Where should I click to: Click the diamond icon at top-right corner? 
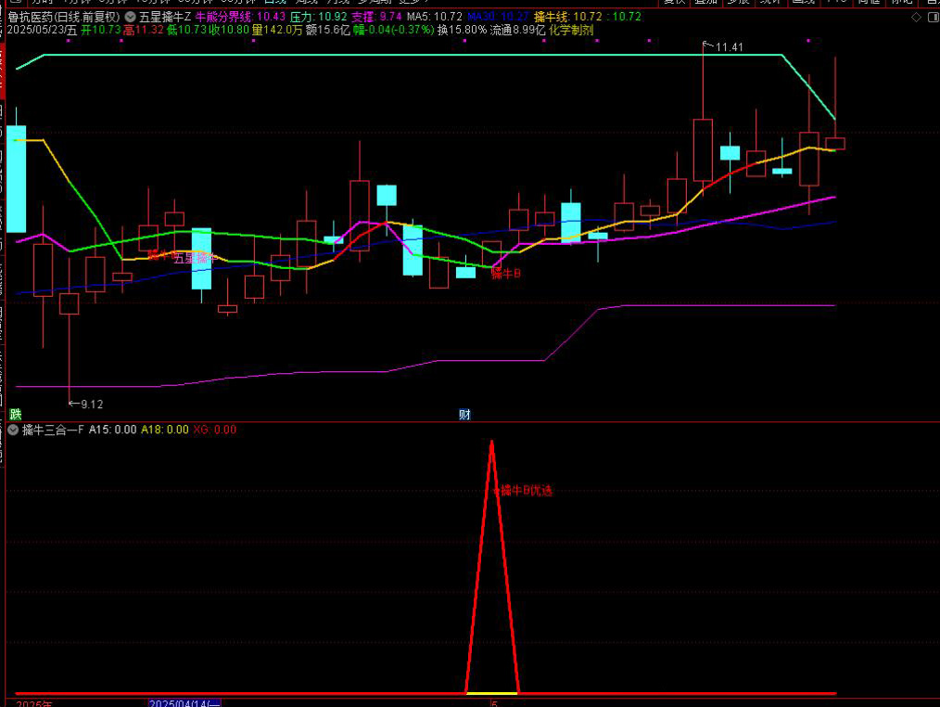916,17
